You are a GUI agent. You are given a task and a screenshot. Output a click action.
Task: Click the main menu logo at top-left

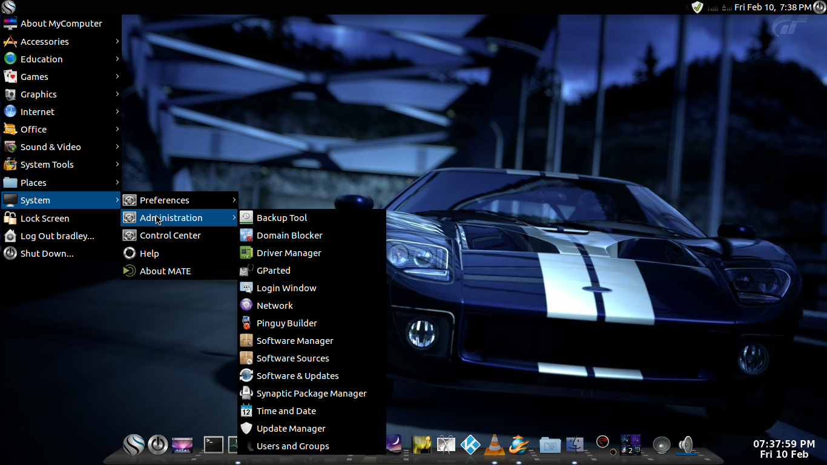(x=8, y=7)
